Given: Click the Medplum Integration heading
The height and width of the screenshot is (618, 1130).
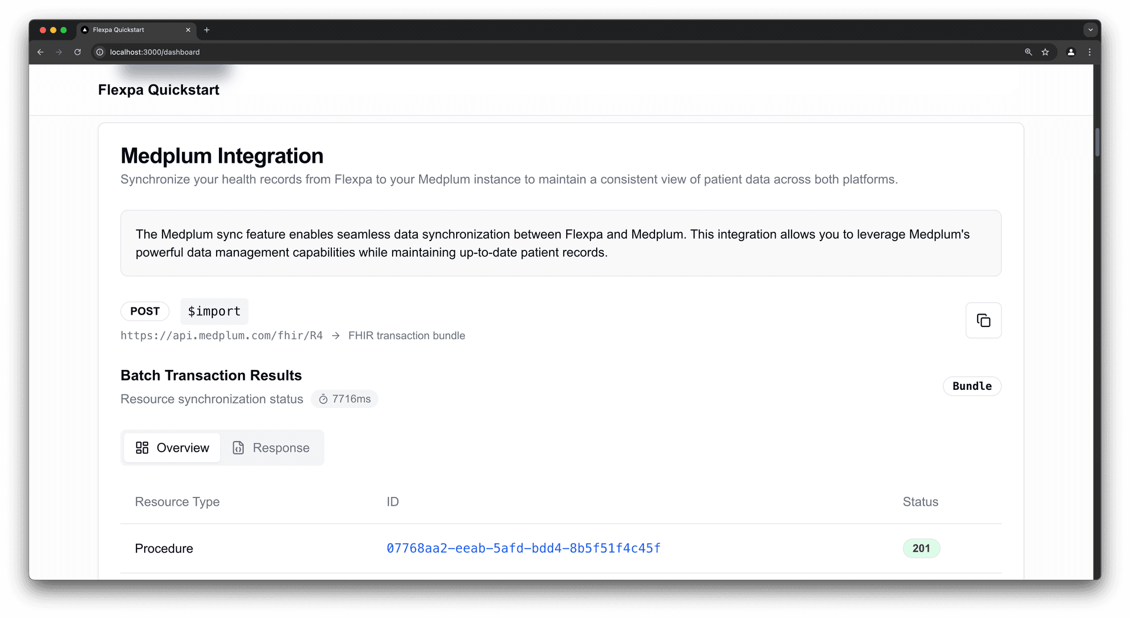Looking at the screenshot, I should click(222, 156).
